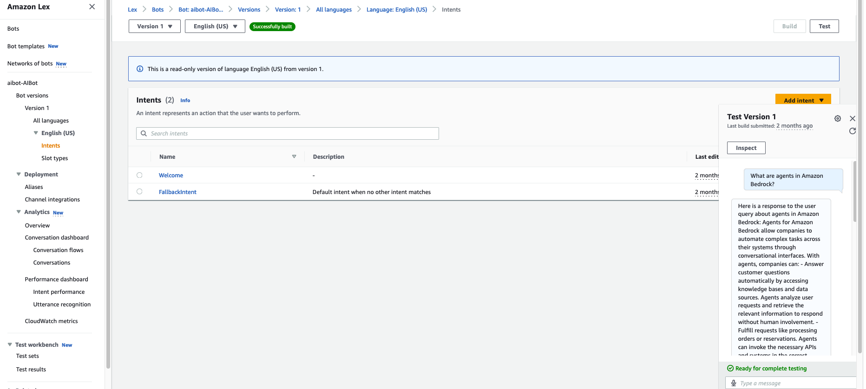Open CloudWatch metrics in the sidebar
The image size is (866, 389).
click(x=52, y=321)
